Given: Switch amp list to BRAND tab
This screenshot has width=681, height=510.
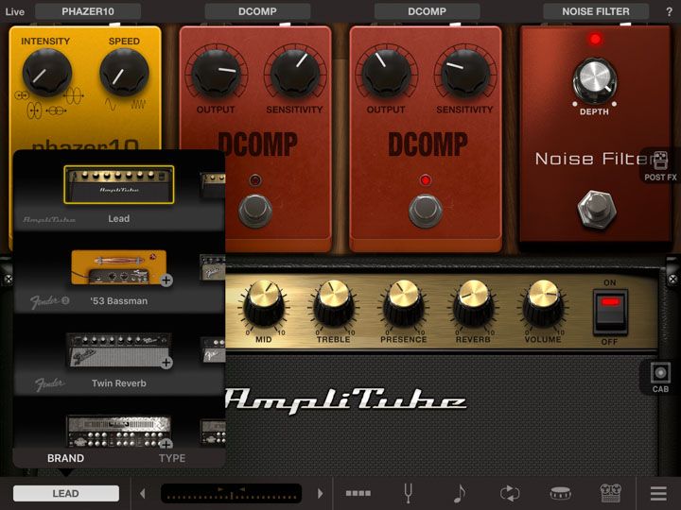Looking at the screenshot, I should (x=65, y=458).
